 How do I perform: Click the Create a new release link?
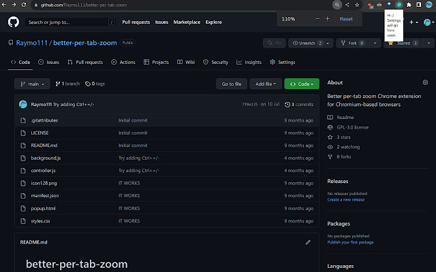(345, 199)
